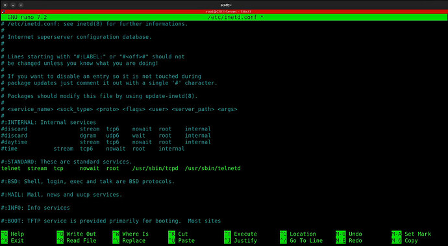Screen dimensions: 448x246
Task: Click the M-A Set Mark shortcut
Action: [411, 234]
